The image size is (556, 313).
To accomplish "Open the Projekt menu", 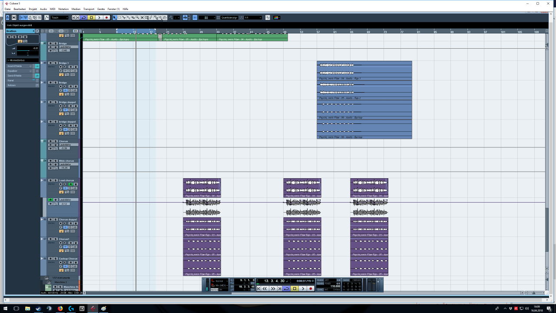I will click(x=33, y=9).
